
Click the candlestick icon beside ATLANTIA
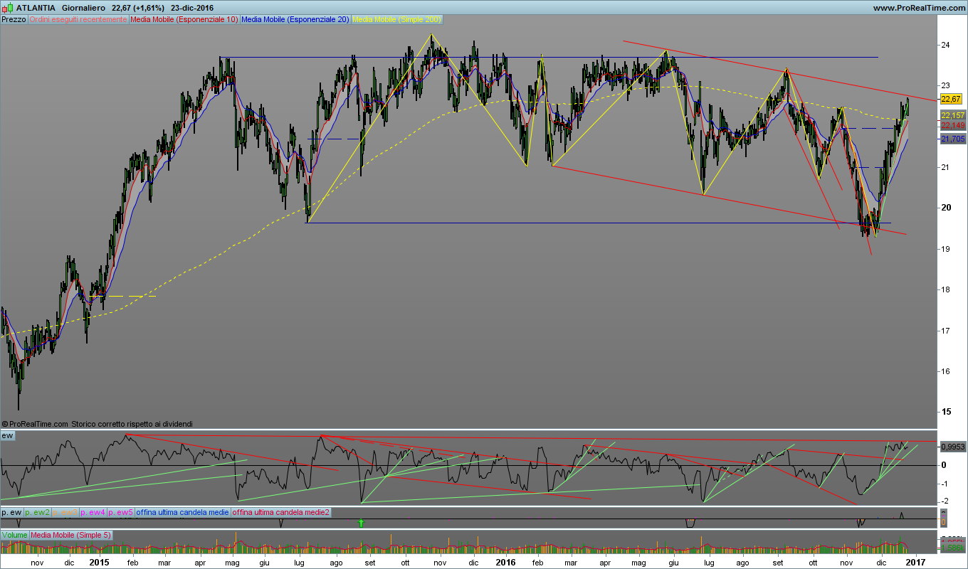click(x=8, y=8)
